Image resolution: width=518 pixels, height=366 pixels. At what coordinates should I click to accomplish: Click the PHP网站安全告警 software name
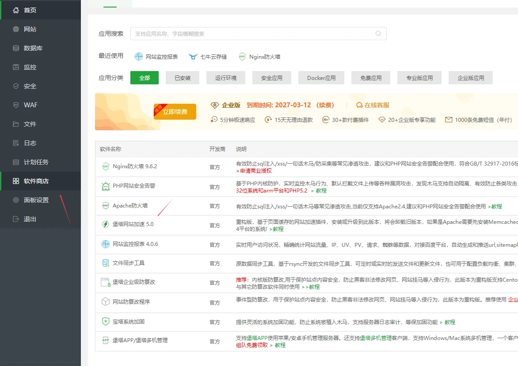[134, 186]
